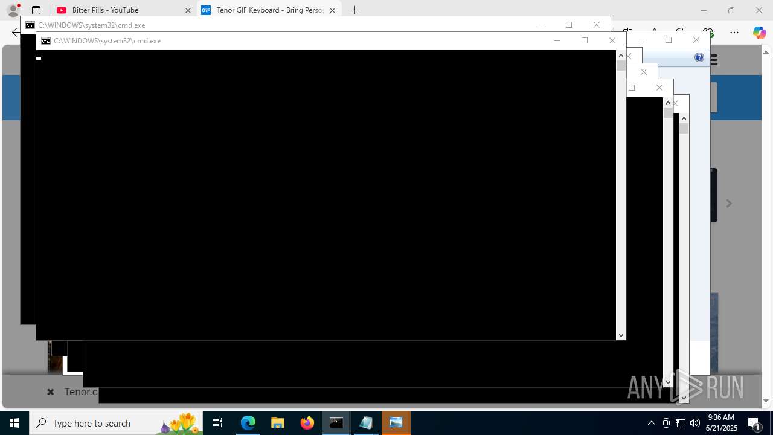773x435 pixels.
Task: Open the Copilot sidebar icon
Action: [759, 33]
